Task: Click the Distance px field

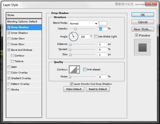Action: (102, 44)
